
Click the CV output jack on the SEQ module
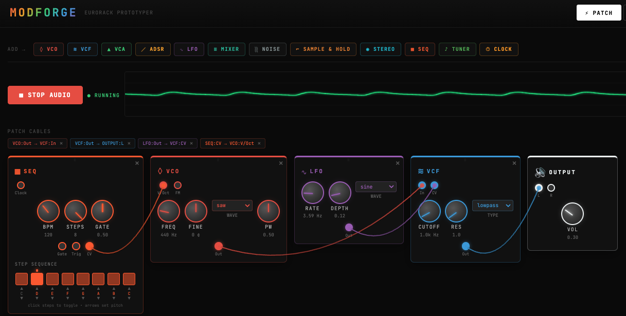click(90, 246)
